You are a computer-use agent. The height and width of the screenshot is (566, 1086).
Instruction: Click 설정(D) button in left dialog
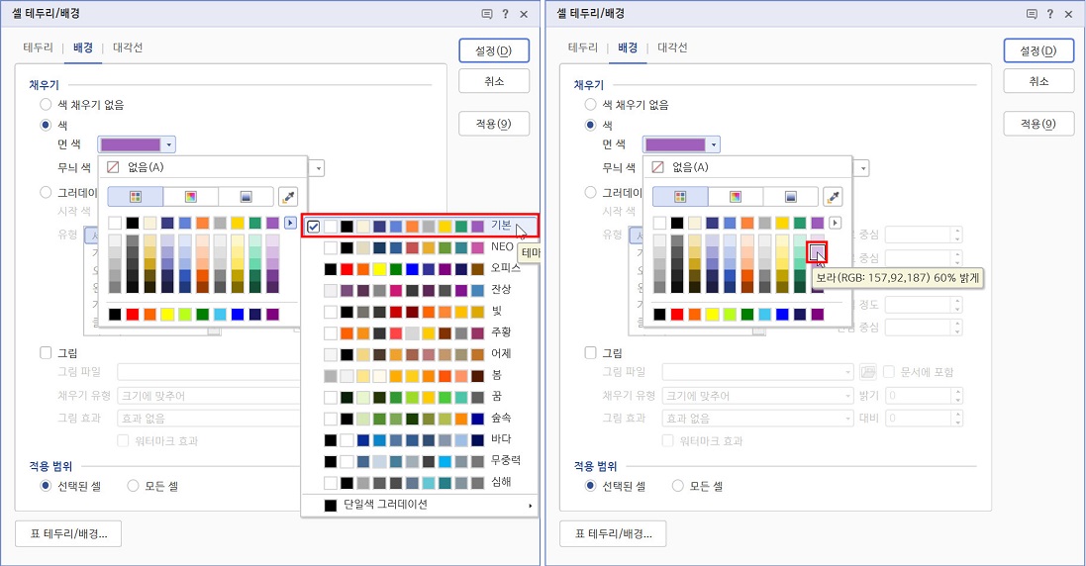(x=494, y=51)
